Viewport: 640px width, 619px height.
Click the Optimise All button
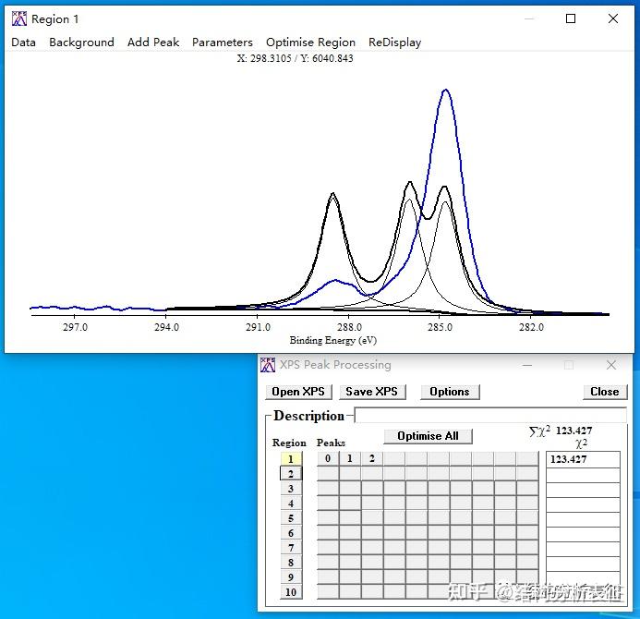click(x=429, y=436)
